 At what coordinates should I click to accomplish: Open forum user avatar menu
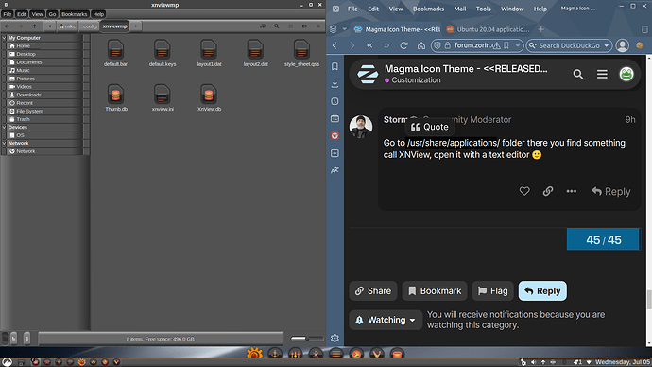click(x=626, y=74)
